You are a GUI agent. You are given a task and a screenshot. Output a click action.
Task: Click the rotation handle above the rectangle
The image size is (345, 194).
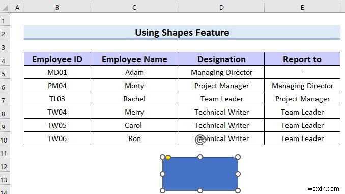200,140
